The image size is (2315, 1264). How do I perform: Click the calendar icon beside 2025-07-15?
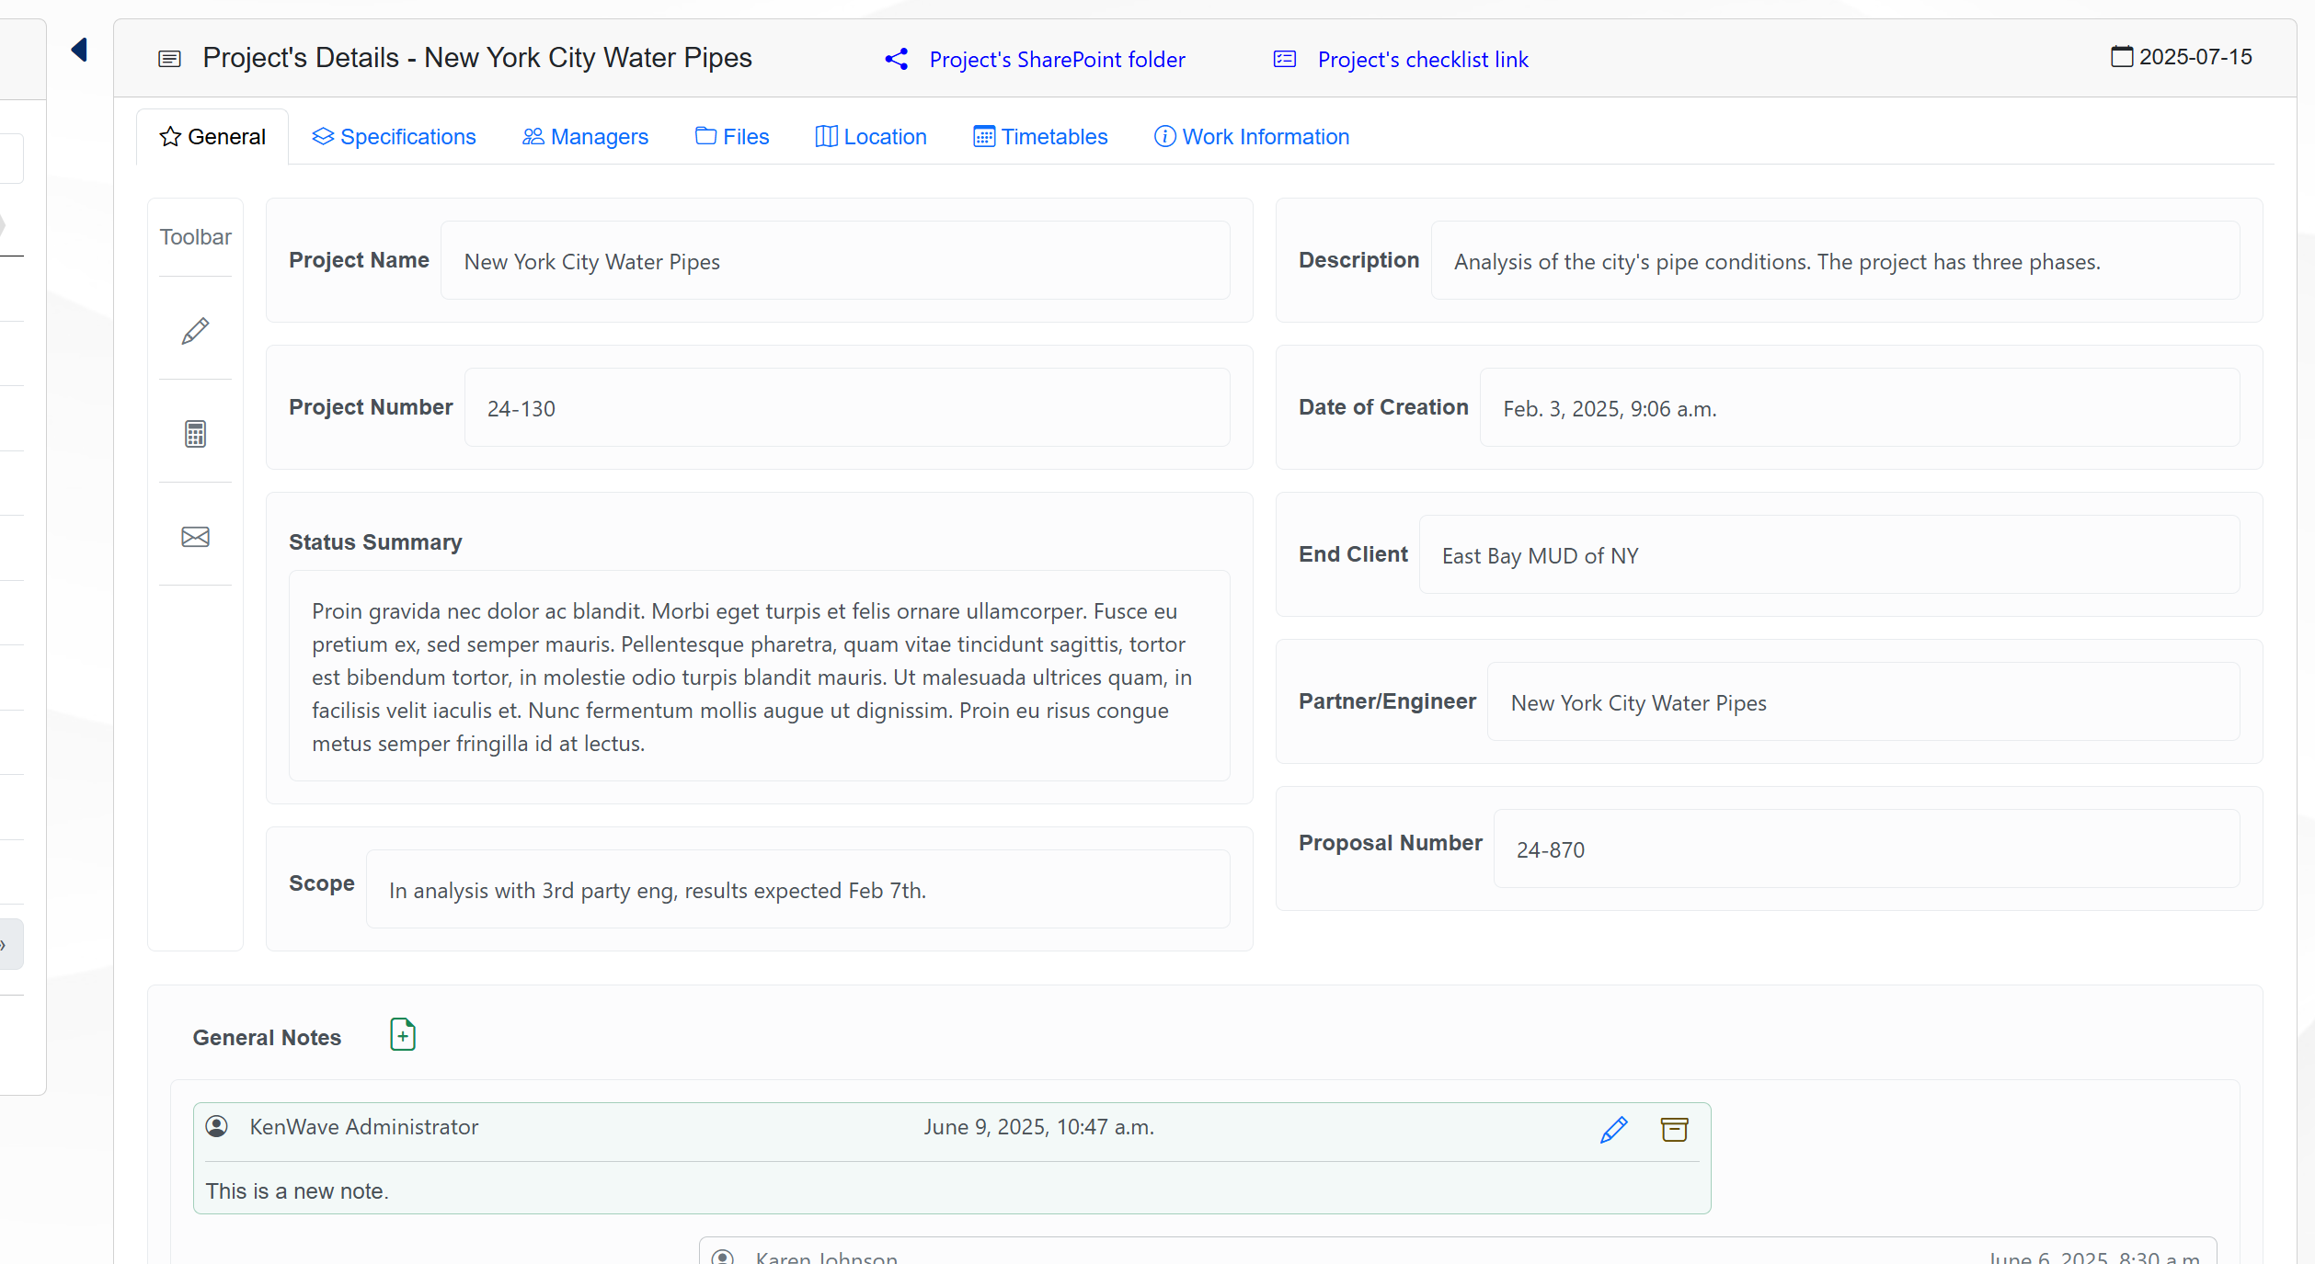[x=2121, y=57]
